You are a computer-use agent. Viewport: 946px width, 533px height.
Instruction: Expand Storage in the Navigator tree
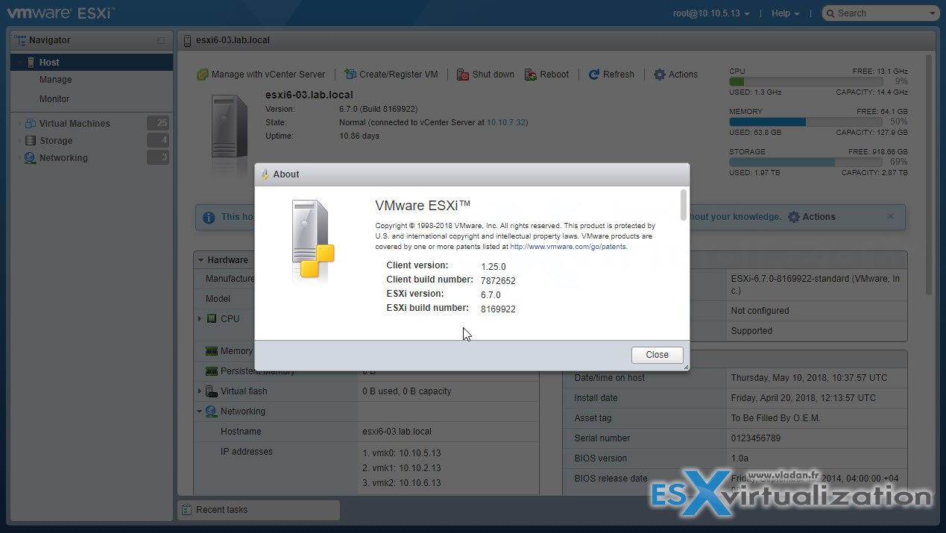pos(19,141)
